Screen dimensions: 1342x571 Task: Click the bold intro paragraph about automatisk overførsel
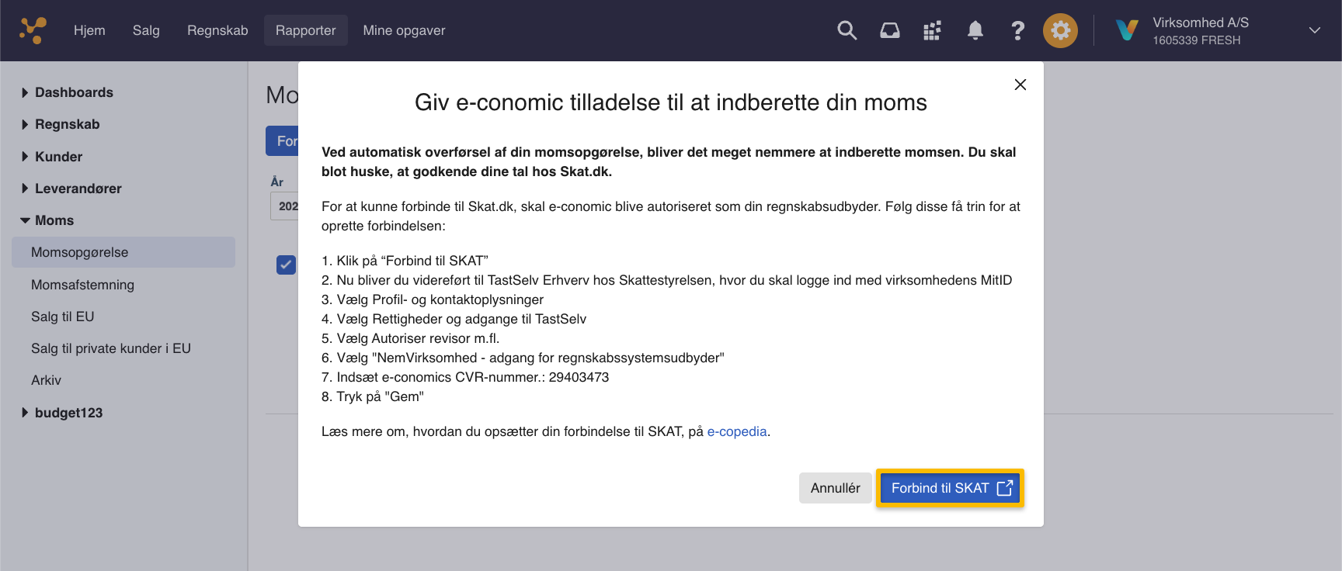tap(669, 162)
